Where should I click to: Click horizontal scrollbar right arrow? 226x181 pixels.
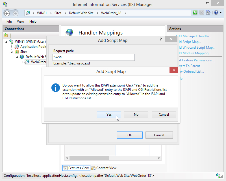tap(159, 158)
